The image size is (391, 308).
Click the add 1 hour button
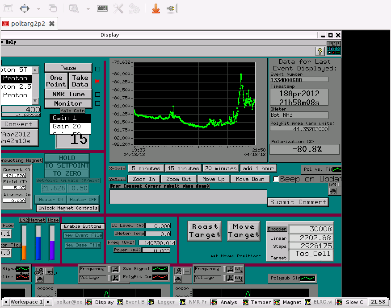tap(258, 168)
